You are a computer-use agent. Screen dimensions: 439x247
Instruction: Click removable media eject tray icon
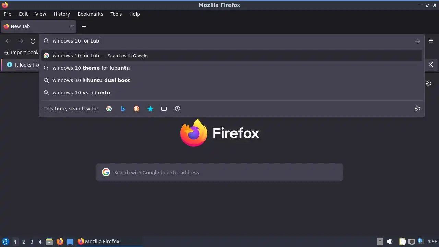point(380,242)
